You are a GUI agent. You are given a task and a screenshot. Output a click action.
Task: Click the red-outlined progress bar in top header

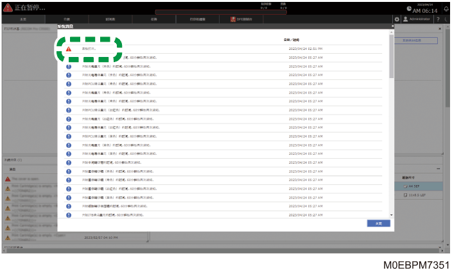coord(221,12)
